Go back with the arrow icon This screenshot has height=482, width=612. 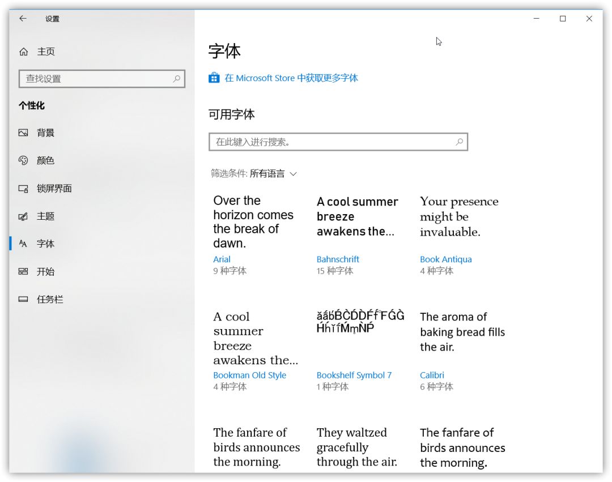click(23, 18)
